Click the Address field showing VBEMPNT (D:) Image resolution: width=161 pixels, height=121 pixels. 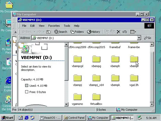tap(85, 38)
